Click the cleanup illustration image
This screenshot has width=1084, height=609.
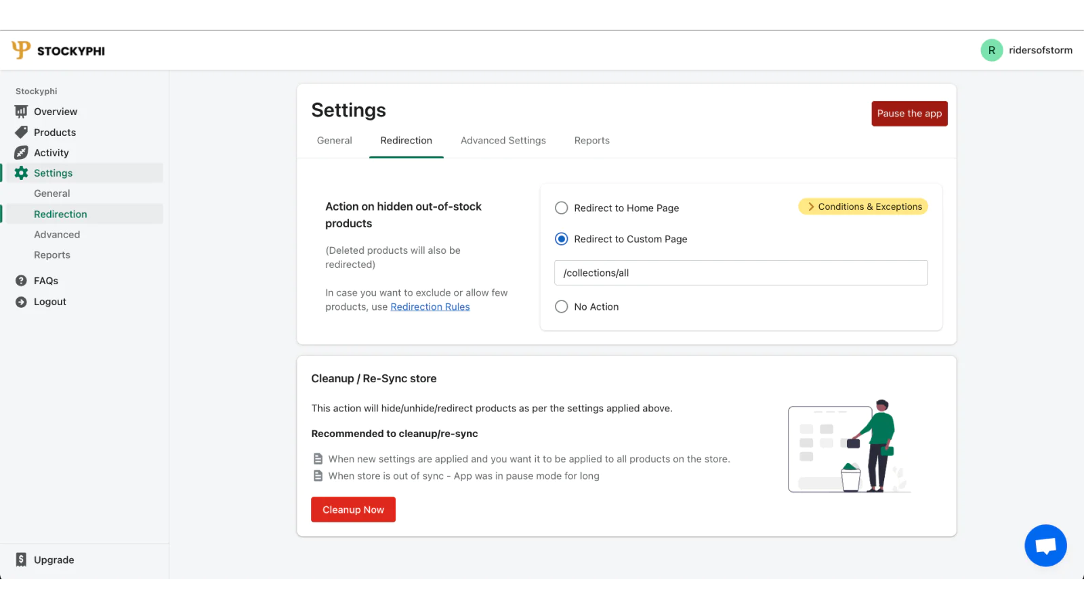tap(849, 446)
